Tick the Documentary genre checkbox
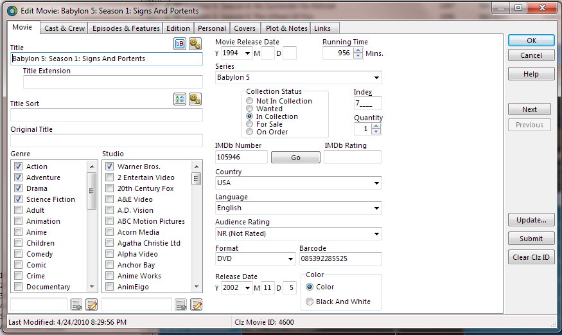 tap(18, 287)
